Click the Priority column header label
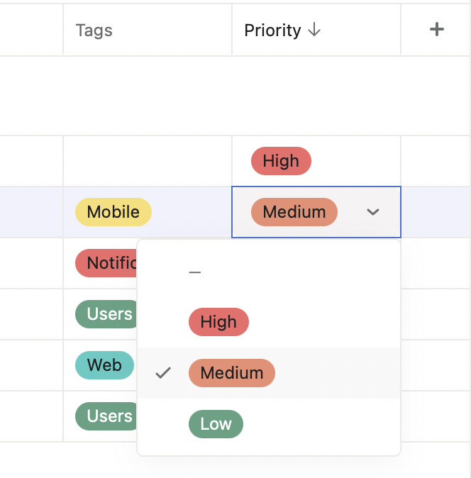 coord(272,30)
